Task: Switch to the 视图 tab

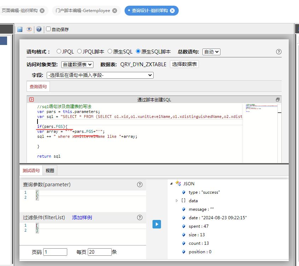Action: point(50,170)
